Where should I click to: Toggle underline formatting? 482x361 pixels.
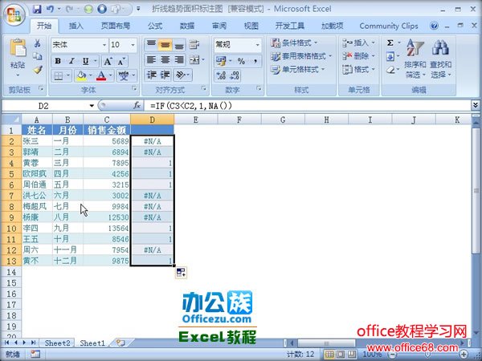tap(86, 61)
